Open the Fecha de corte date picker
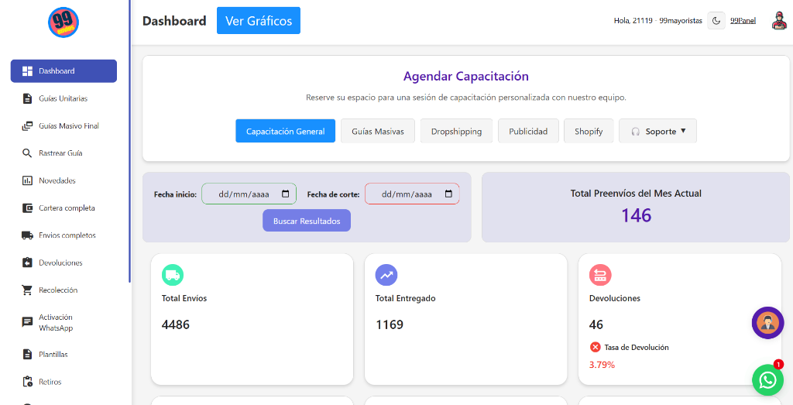This screenshot has width=793, height=405. tap(448, 194)
